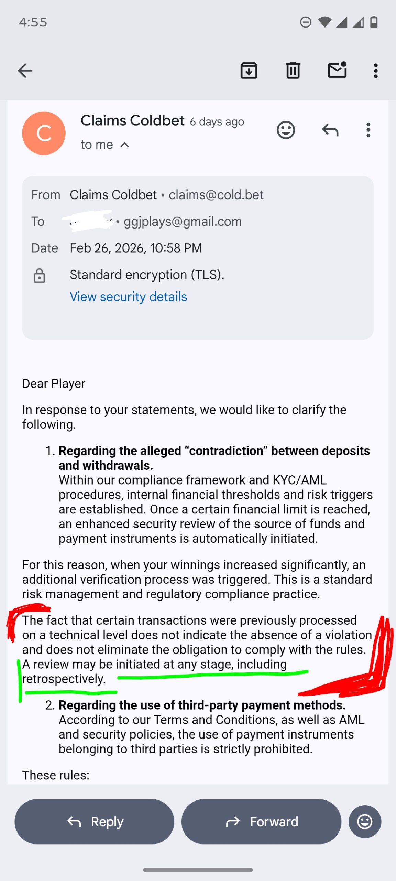Delete the email using the trash icon

click(293, 71)
